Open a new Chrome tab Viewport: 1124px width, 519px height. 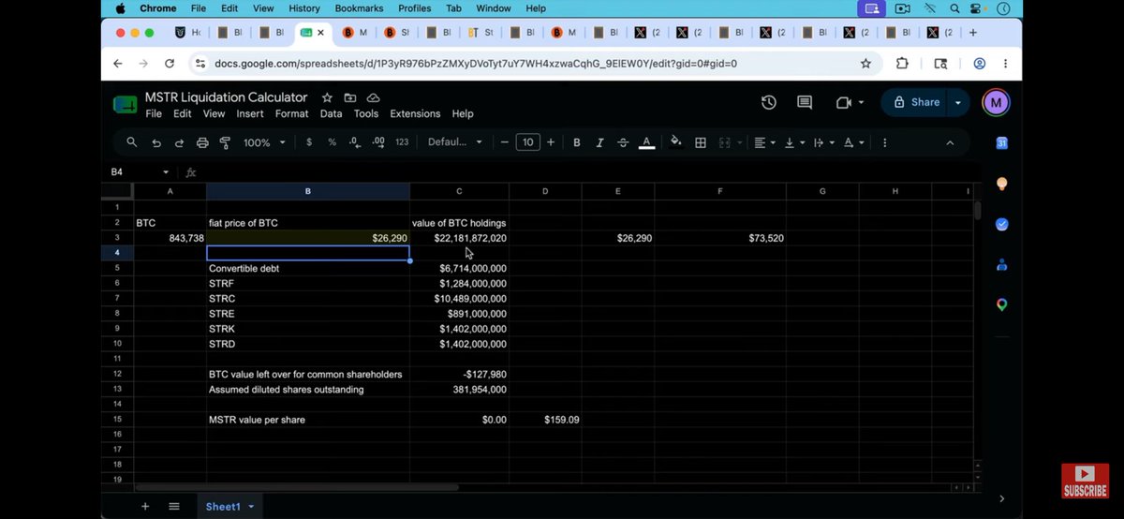[973, 32]
